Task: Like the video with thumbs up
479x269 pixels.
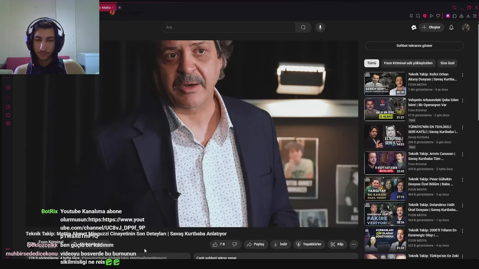Action: 219,244
